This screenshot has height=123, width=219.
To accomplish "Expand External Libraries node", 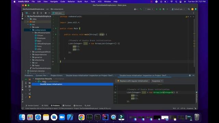I will point(26,71).
